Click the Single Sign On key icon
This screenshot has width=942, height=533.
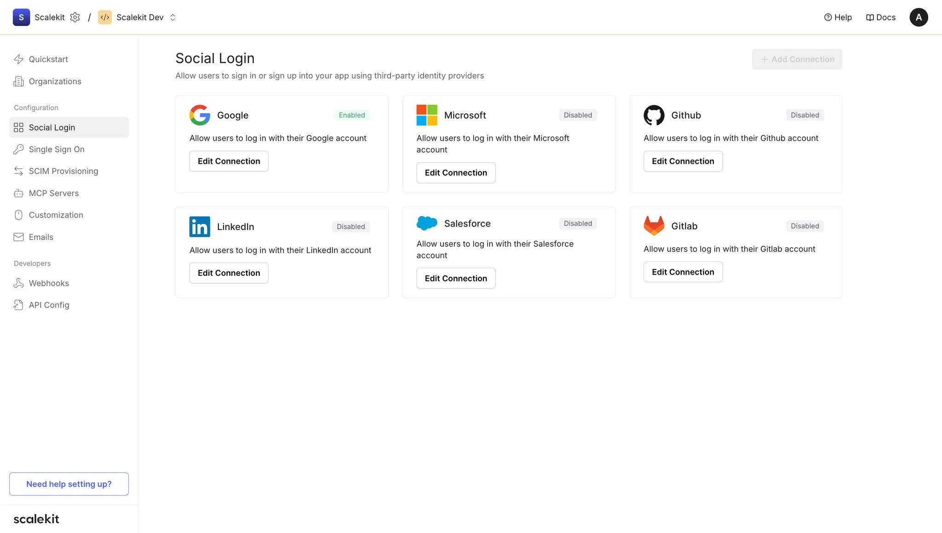click(18, 149)
